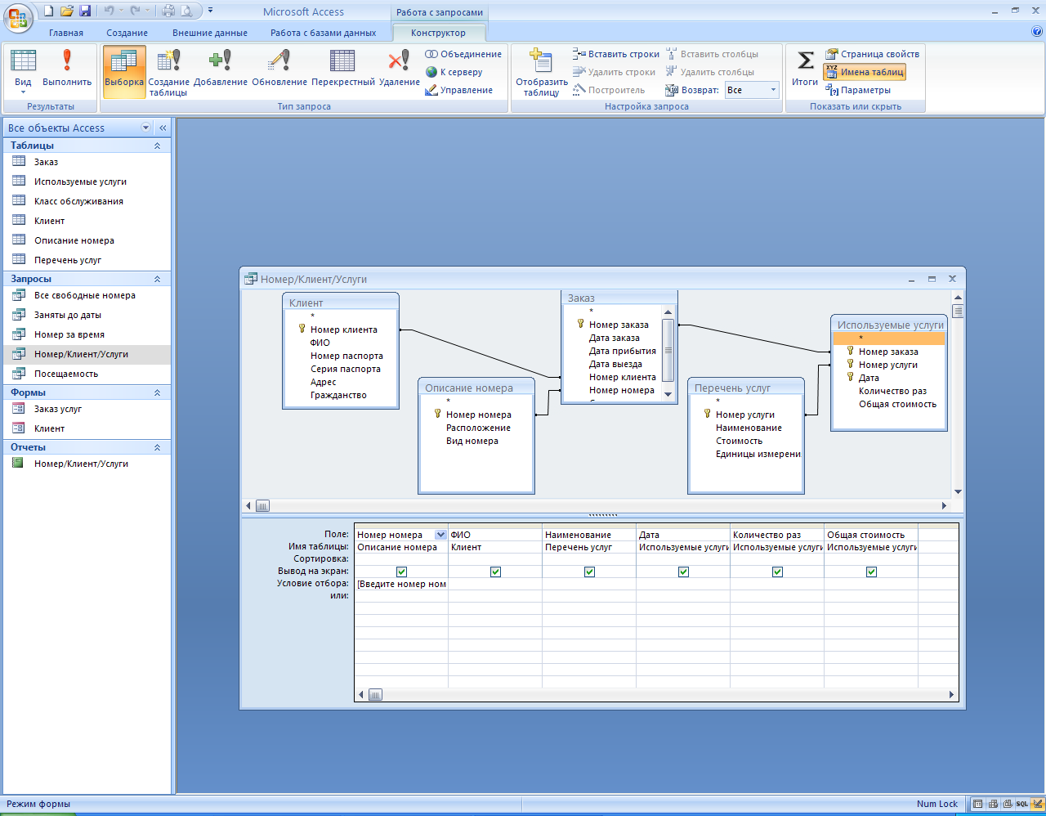Screen dimensions: 1046x816
Task: Save using the floppy disk icon
Action: [x=85, y=11]
